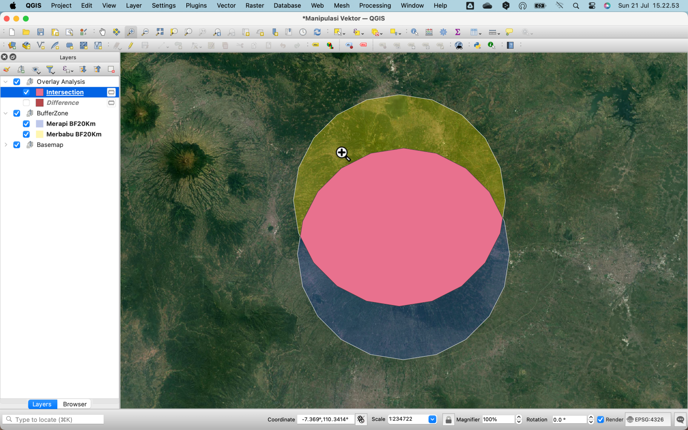Select the Intersection layer name
This screenshot has width=688, height=430.
(65, 92)
